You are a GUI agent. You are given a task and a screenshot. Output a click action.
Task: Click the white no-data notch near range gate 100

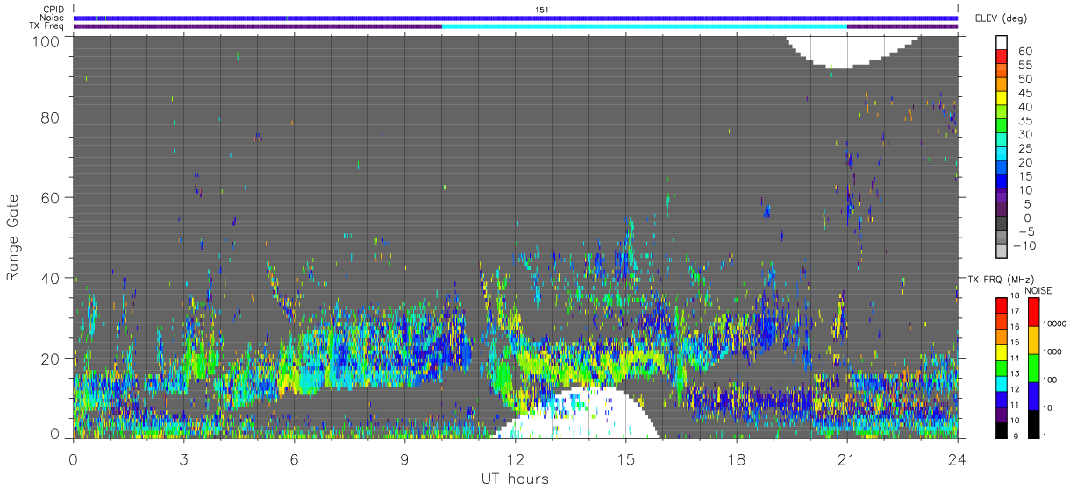[x=853, y=51]
